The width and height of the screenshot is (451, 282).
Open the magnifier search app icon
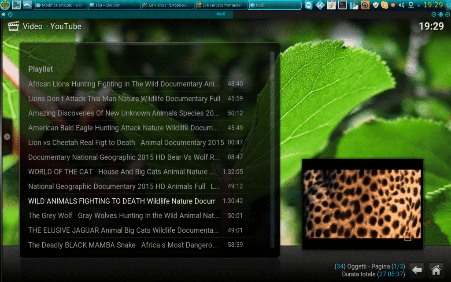click(x=354, y=5)
